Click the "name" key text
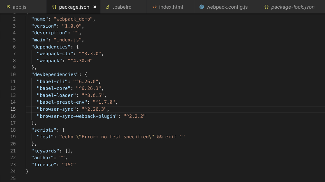The height and width of the screenshot is (182, 325). (40, 19)
